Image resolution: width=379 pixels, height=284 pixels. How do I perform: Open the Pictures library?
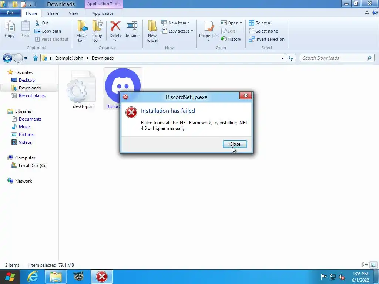27,135
